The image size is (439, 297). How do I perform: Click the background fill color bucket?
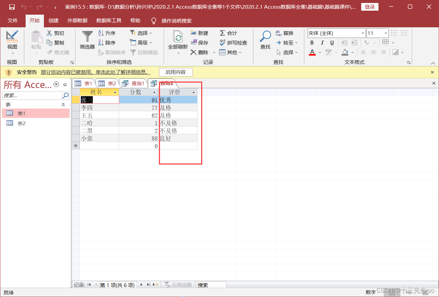pos(345,52)
